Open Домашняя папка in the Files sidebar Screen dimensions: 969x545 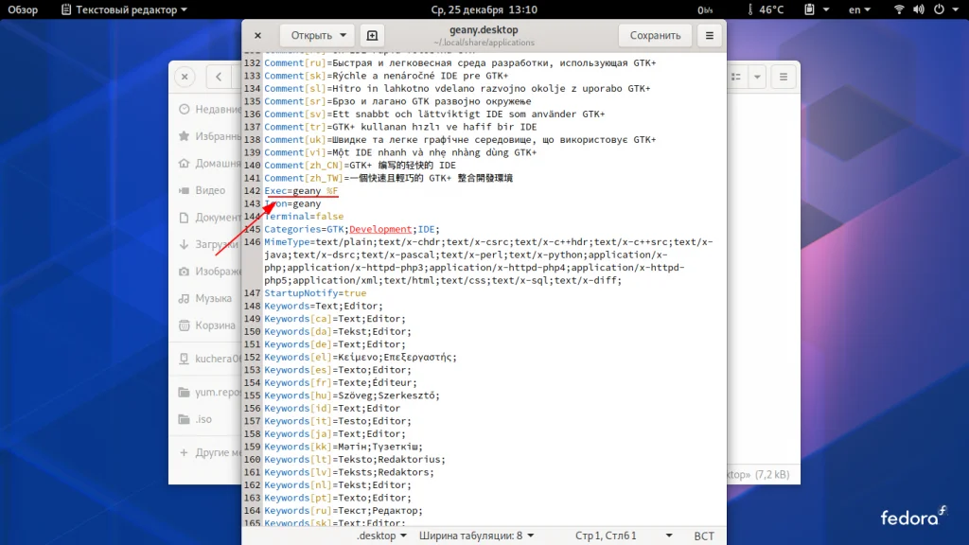[209, 163]
